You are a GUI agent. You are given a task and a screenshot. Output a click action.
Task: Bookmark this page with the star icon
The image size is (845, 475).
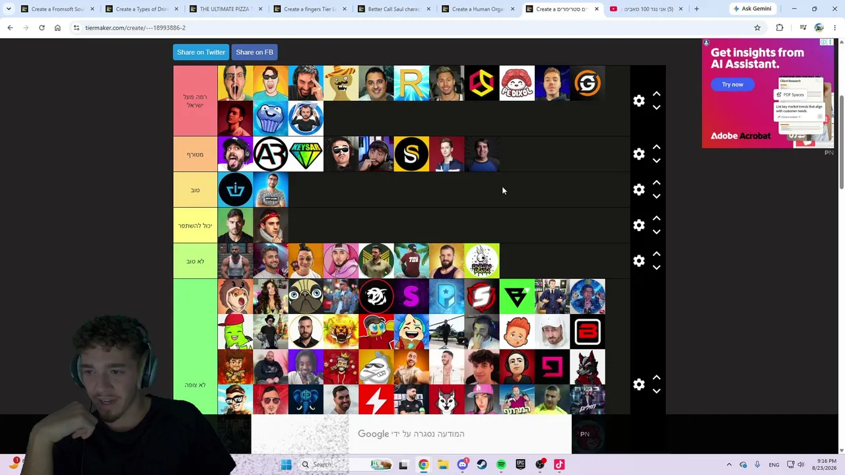pos(757,28)
